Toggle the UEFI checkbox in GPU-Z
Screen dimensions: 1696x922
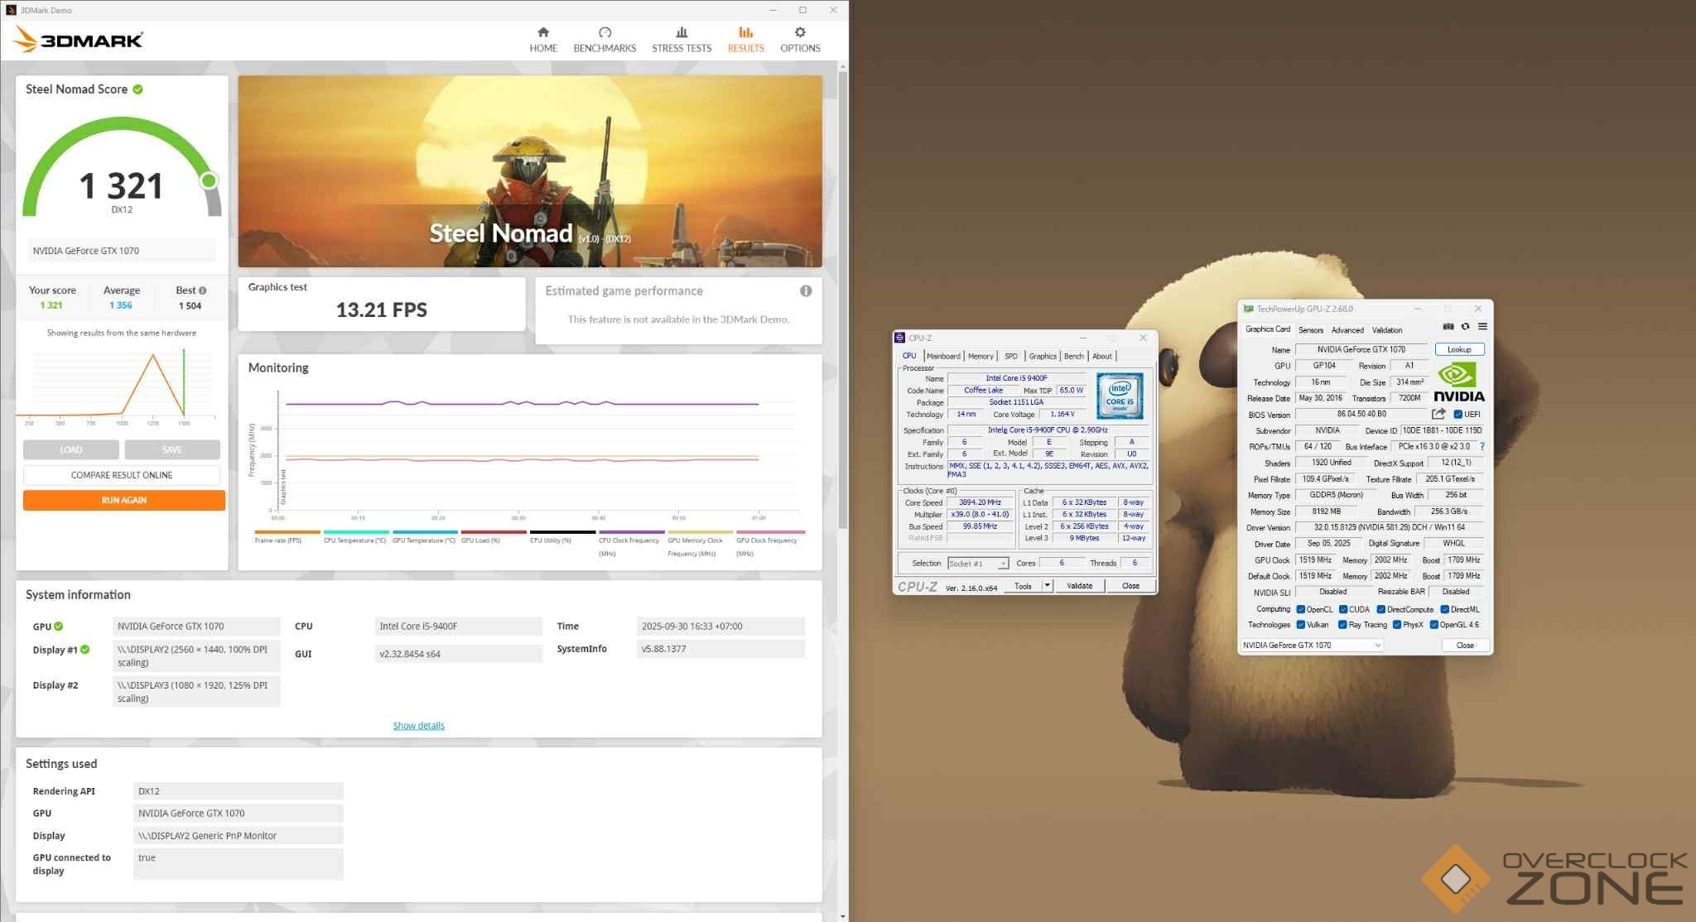pos(1457,415)
